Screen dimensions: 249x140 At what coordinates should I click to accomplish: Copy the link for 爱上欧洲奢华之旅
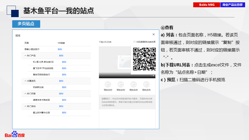pyautogui.click(x=64, y=113)
